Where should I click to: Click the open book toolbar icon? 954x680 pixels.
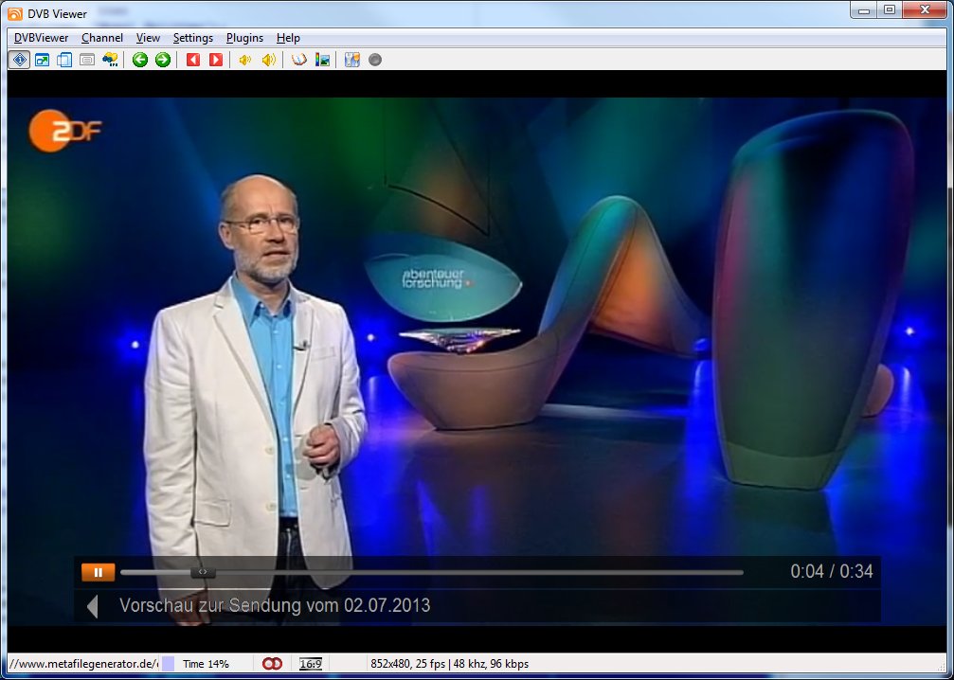pyautogui.click(x=299, y=60)
